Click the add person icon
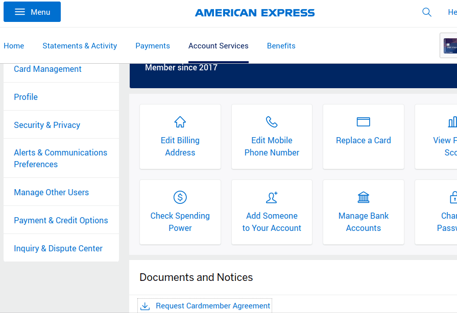This screenshot has height=313, width=457. (x=272, y=197)
